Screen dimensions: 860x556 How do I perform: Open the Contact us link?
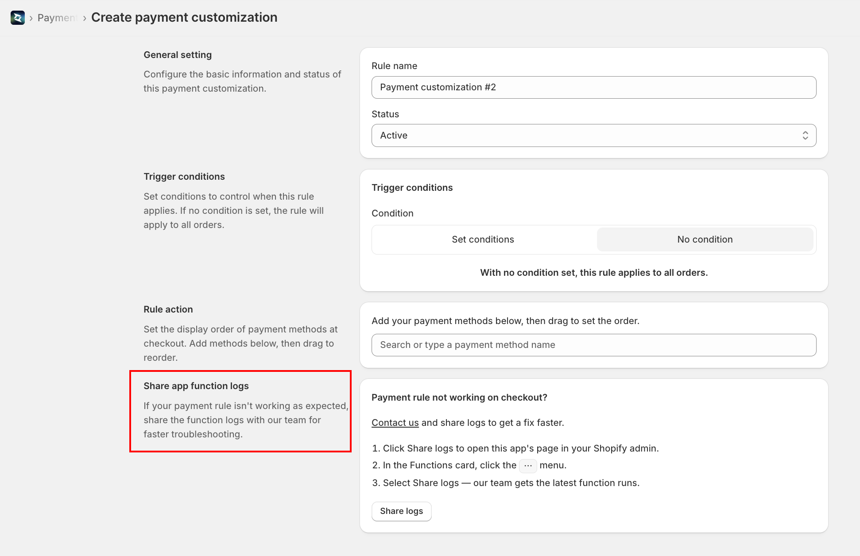(395, 423)
